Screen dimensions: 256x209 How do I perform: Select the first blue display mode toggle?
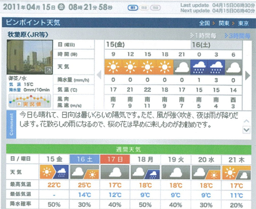pyautogui.click(x=133, y=8)
